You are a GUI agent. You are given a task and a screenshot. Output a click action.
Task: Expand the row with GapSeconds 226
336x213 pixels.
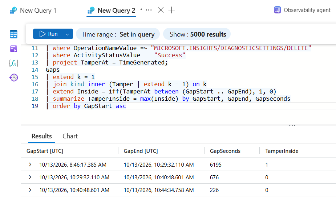point(30,190)
